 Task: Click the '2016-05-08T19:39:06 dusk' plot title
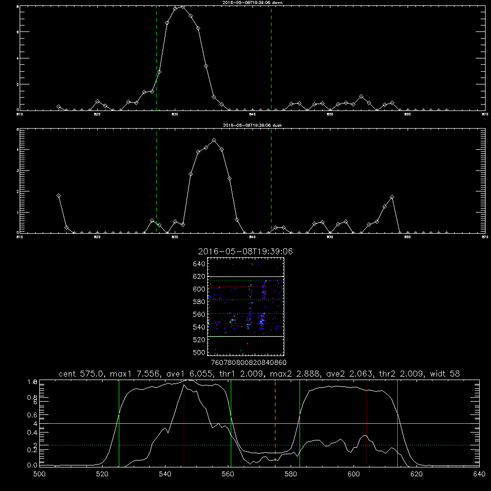pos(252,125)
